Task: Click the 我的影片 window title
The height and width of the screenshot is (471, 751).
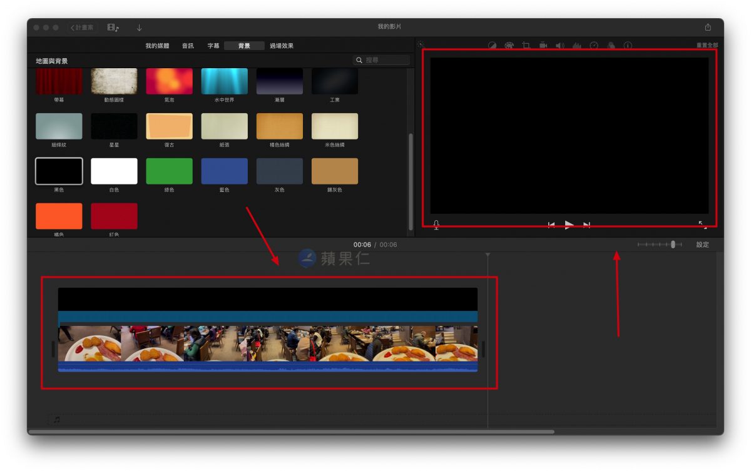Action: (389, 27)
